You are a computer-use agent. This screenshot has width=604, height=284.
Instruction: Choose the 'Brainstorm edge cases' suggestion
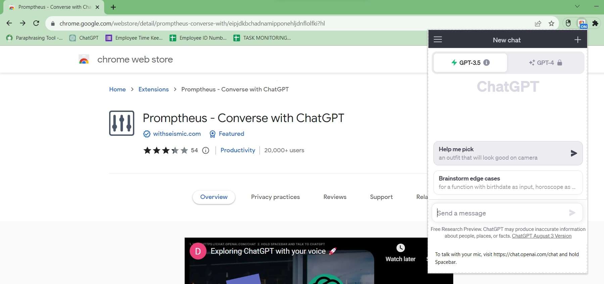pyautogui.click(x=508, y=182)
